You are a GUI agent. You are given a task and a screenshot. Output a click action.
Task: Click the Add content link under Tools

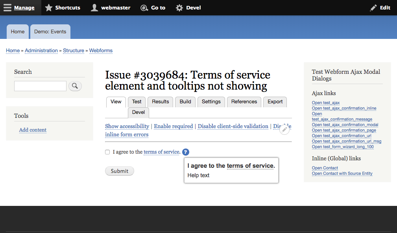click(33, 130)
